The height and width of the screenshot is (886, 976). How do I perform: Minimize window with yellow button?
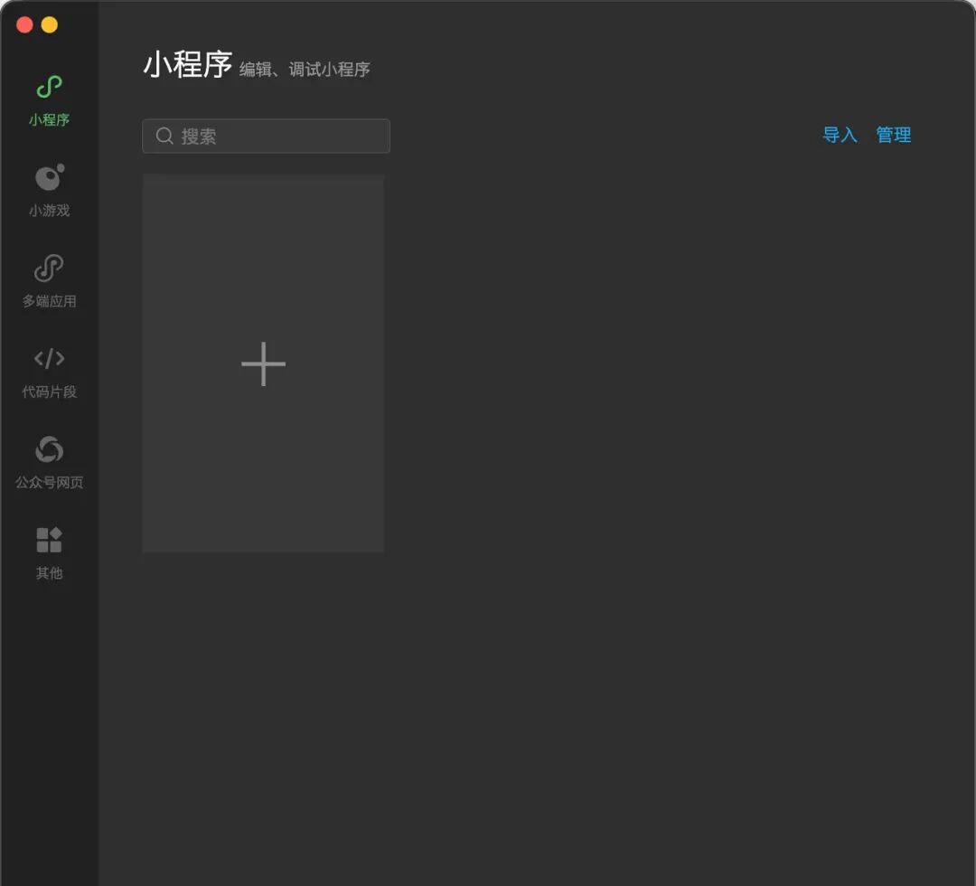click(x=49, y=25)
